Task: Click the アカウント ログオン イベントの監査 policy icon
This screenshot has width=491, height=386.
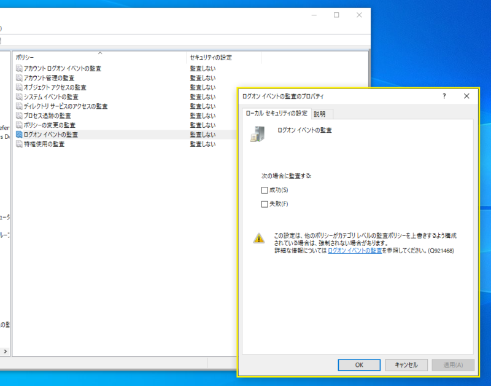Action: (x=19, y=68)
